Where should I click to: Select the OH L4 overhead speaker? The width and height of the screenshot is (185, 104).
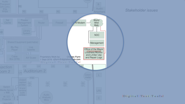(30, 84)
